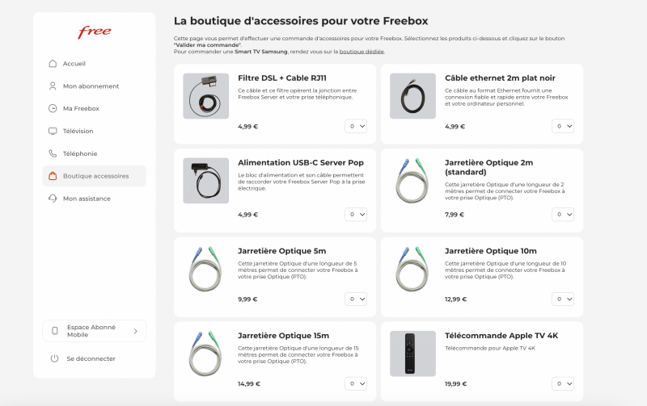The height and width of the screenshot is (406, 647).
Task: Click the Téléphonie phone icon
Action: 53,153
